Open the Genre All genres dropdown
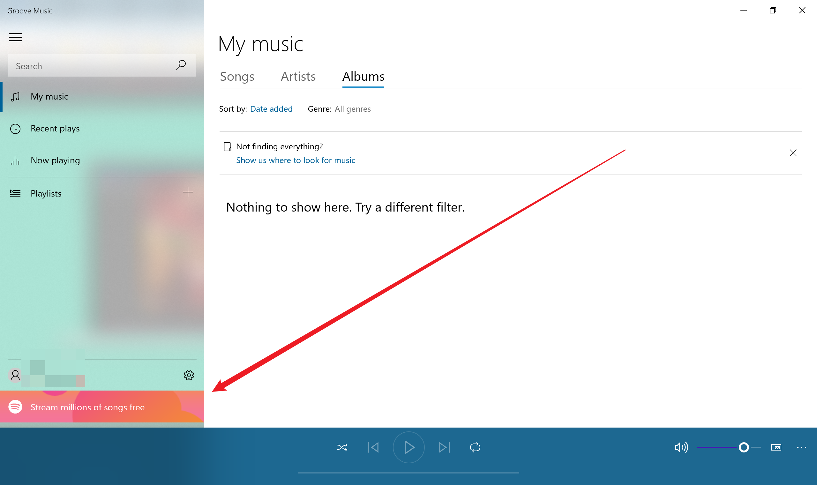 point(352,109)
